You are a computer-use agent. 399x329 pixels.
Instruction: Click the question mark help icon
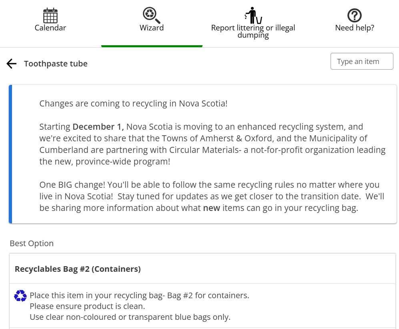(354, 16)
